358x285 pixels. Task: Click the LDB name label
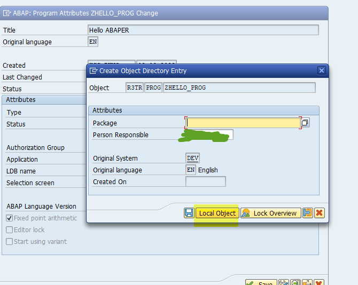click(x=21, y=171)
